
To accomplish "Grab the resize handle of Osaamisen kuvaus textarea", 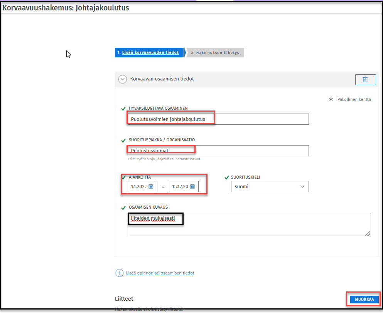I will tap(368, 234).
